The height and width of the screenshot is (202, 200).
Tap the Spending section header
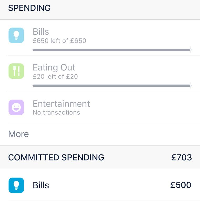[x=29, y=8]
